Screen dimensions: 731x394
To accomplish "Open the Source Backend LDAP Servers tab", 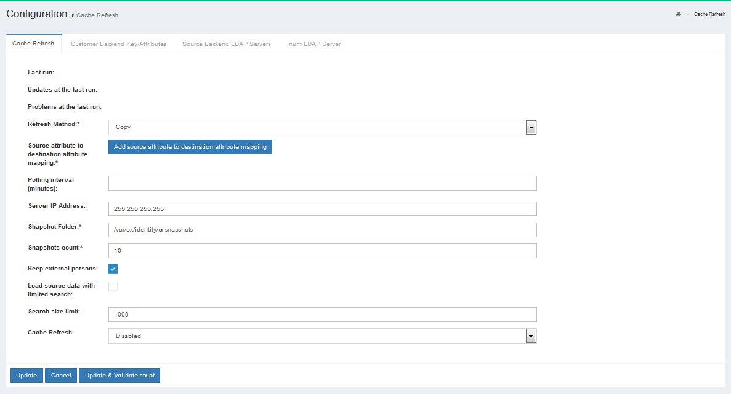I will click(226, 44).
